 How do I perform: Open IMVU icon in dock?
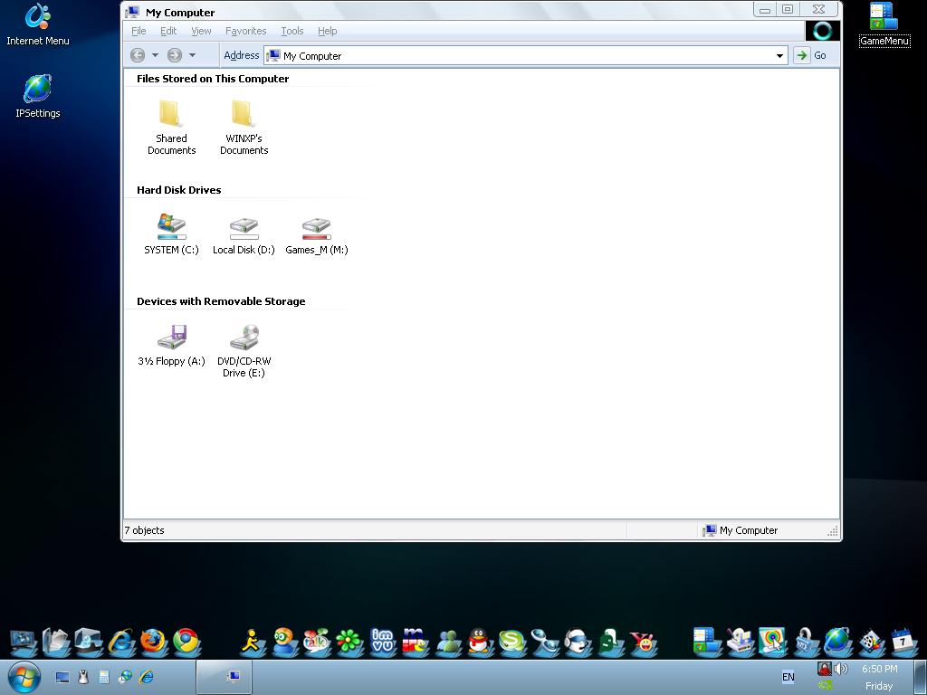click(x=382, y=642)
